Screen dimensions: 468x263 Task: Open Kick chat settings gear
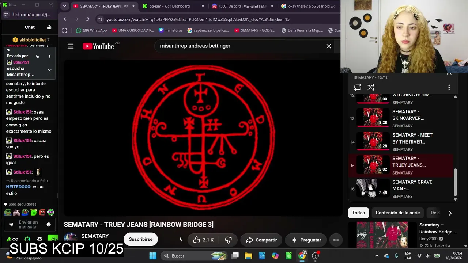(x=39, y=239)
